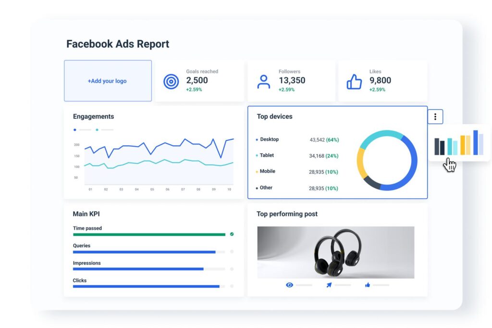Image resolution: width=492 pixels, height=328 pixels.
Task: Click the Other device row label
Action: (x=266, y=188)
